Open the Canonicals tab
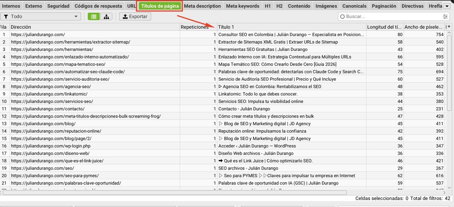The height and width of the screenshot is (207, 454). pos(354,6)
